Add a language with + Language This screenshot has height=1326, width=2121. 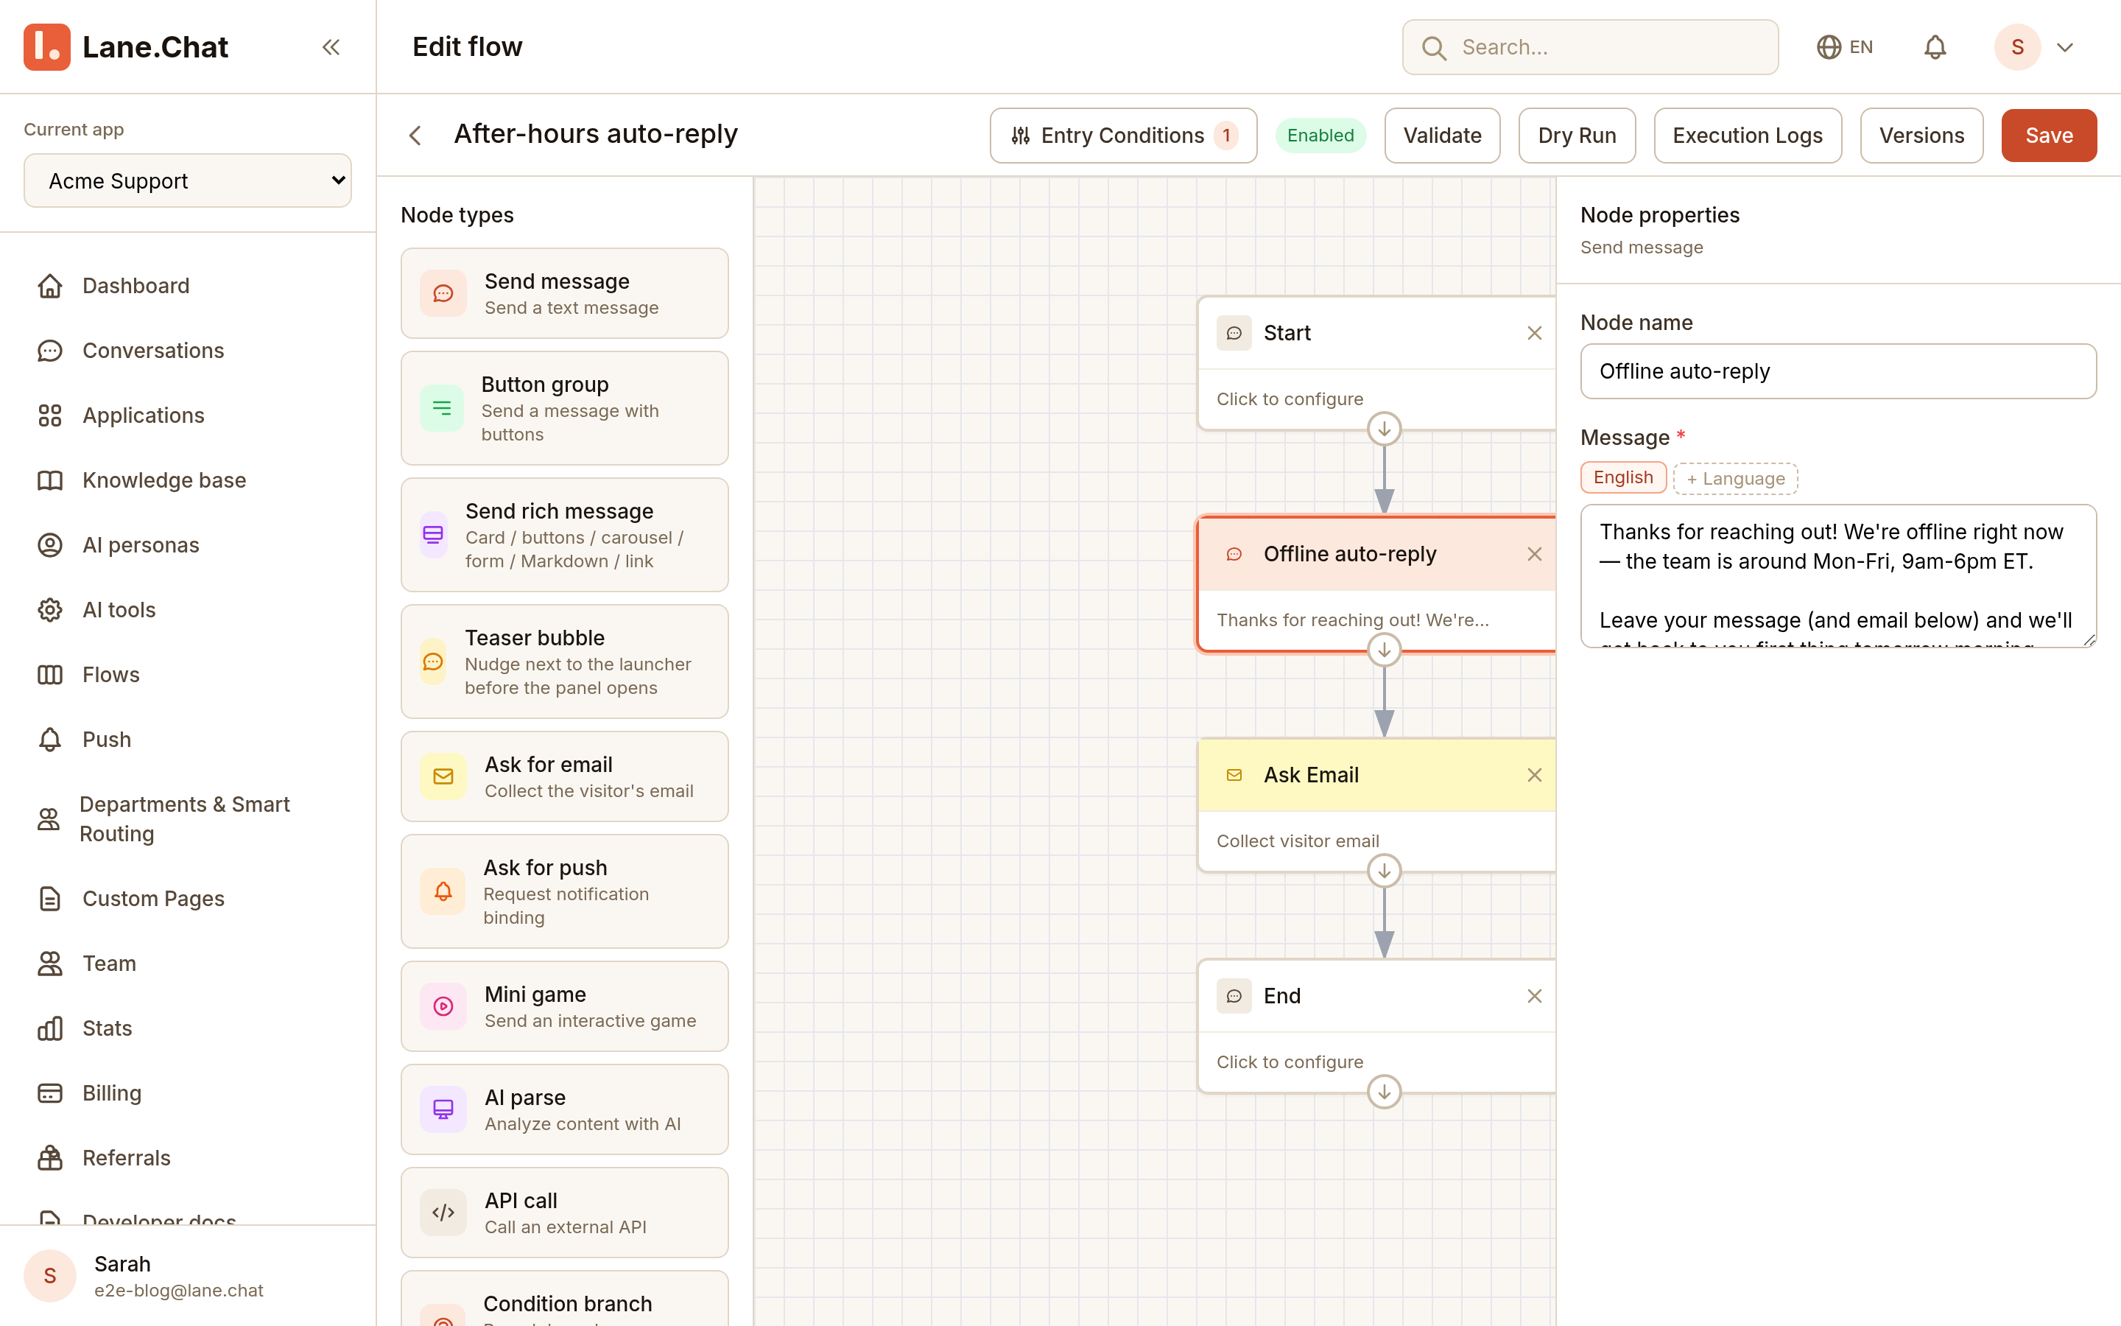(x=1735, y=479)
